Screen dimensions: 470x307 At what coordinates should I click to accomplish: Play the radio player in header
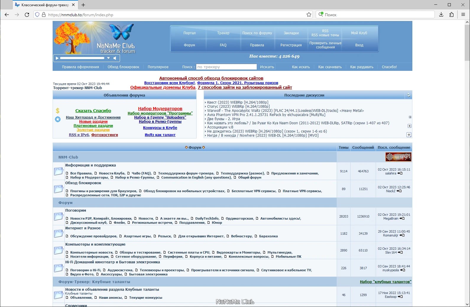click(57, 58)
